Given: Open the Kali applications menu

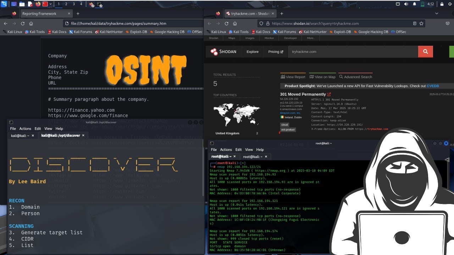Looking at the screenshot, I should tap(4, 4).
